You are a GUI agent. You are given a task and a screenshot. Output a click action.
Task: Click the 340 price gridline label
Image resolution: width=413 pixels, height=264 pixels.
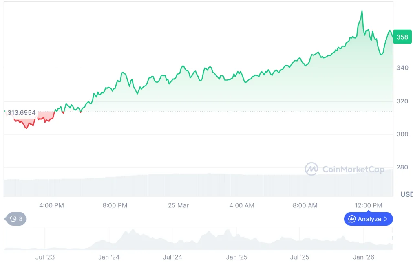click(403, 68)
